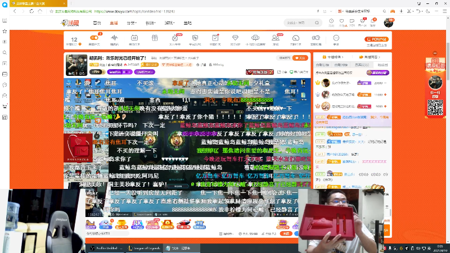This screenshot has height=253, width=450.
Task: Click the flame icon with NEW badge
Action: tap(175, 38)
